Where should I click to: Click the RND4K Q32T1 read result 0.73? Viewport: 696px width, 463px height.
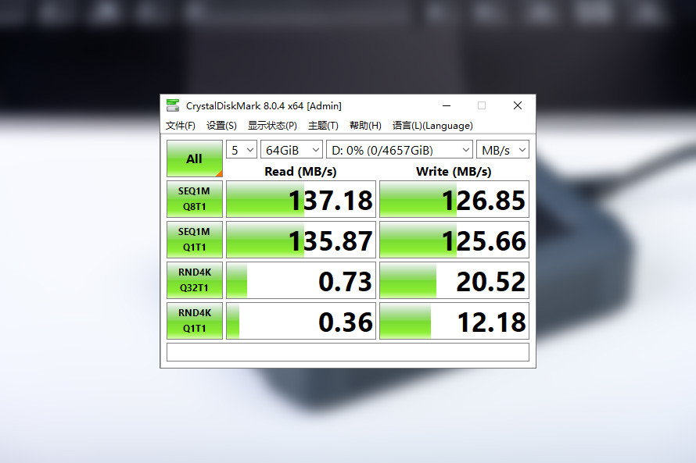tap(301, 280)
